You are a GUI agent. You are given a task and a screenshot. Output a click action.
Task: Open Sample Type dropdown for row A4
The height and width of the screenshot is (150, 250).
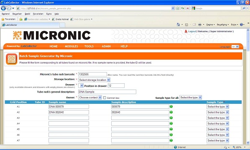tap(218, 124)
